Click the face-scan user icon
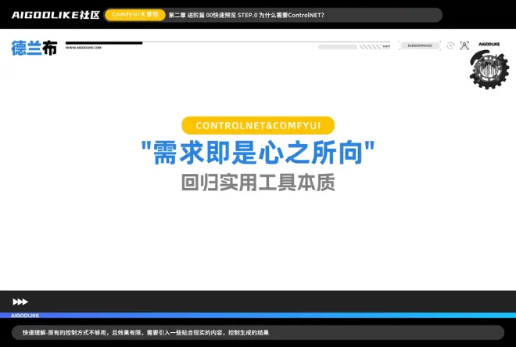The height and width of the screenshot is (347, 516). tap(464, 46)
